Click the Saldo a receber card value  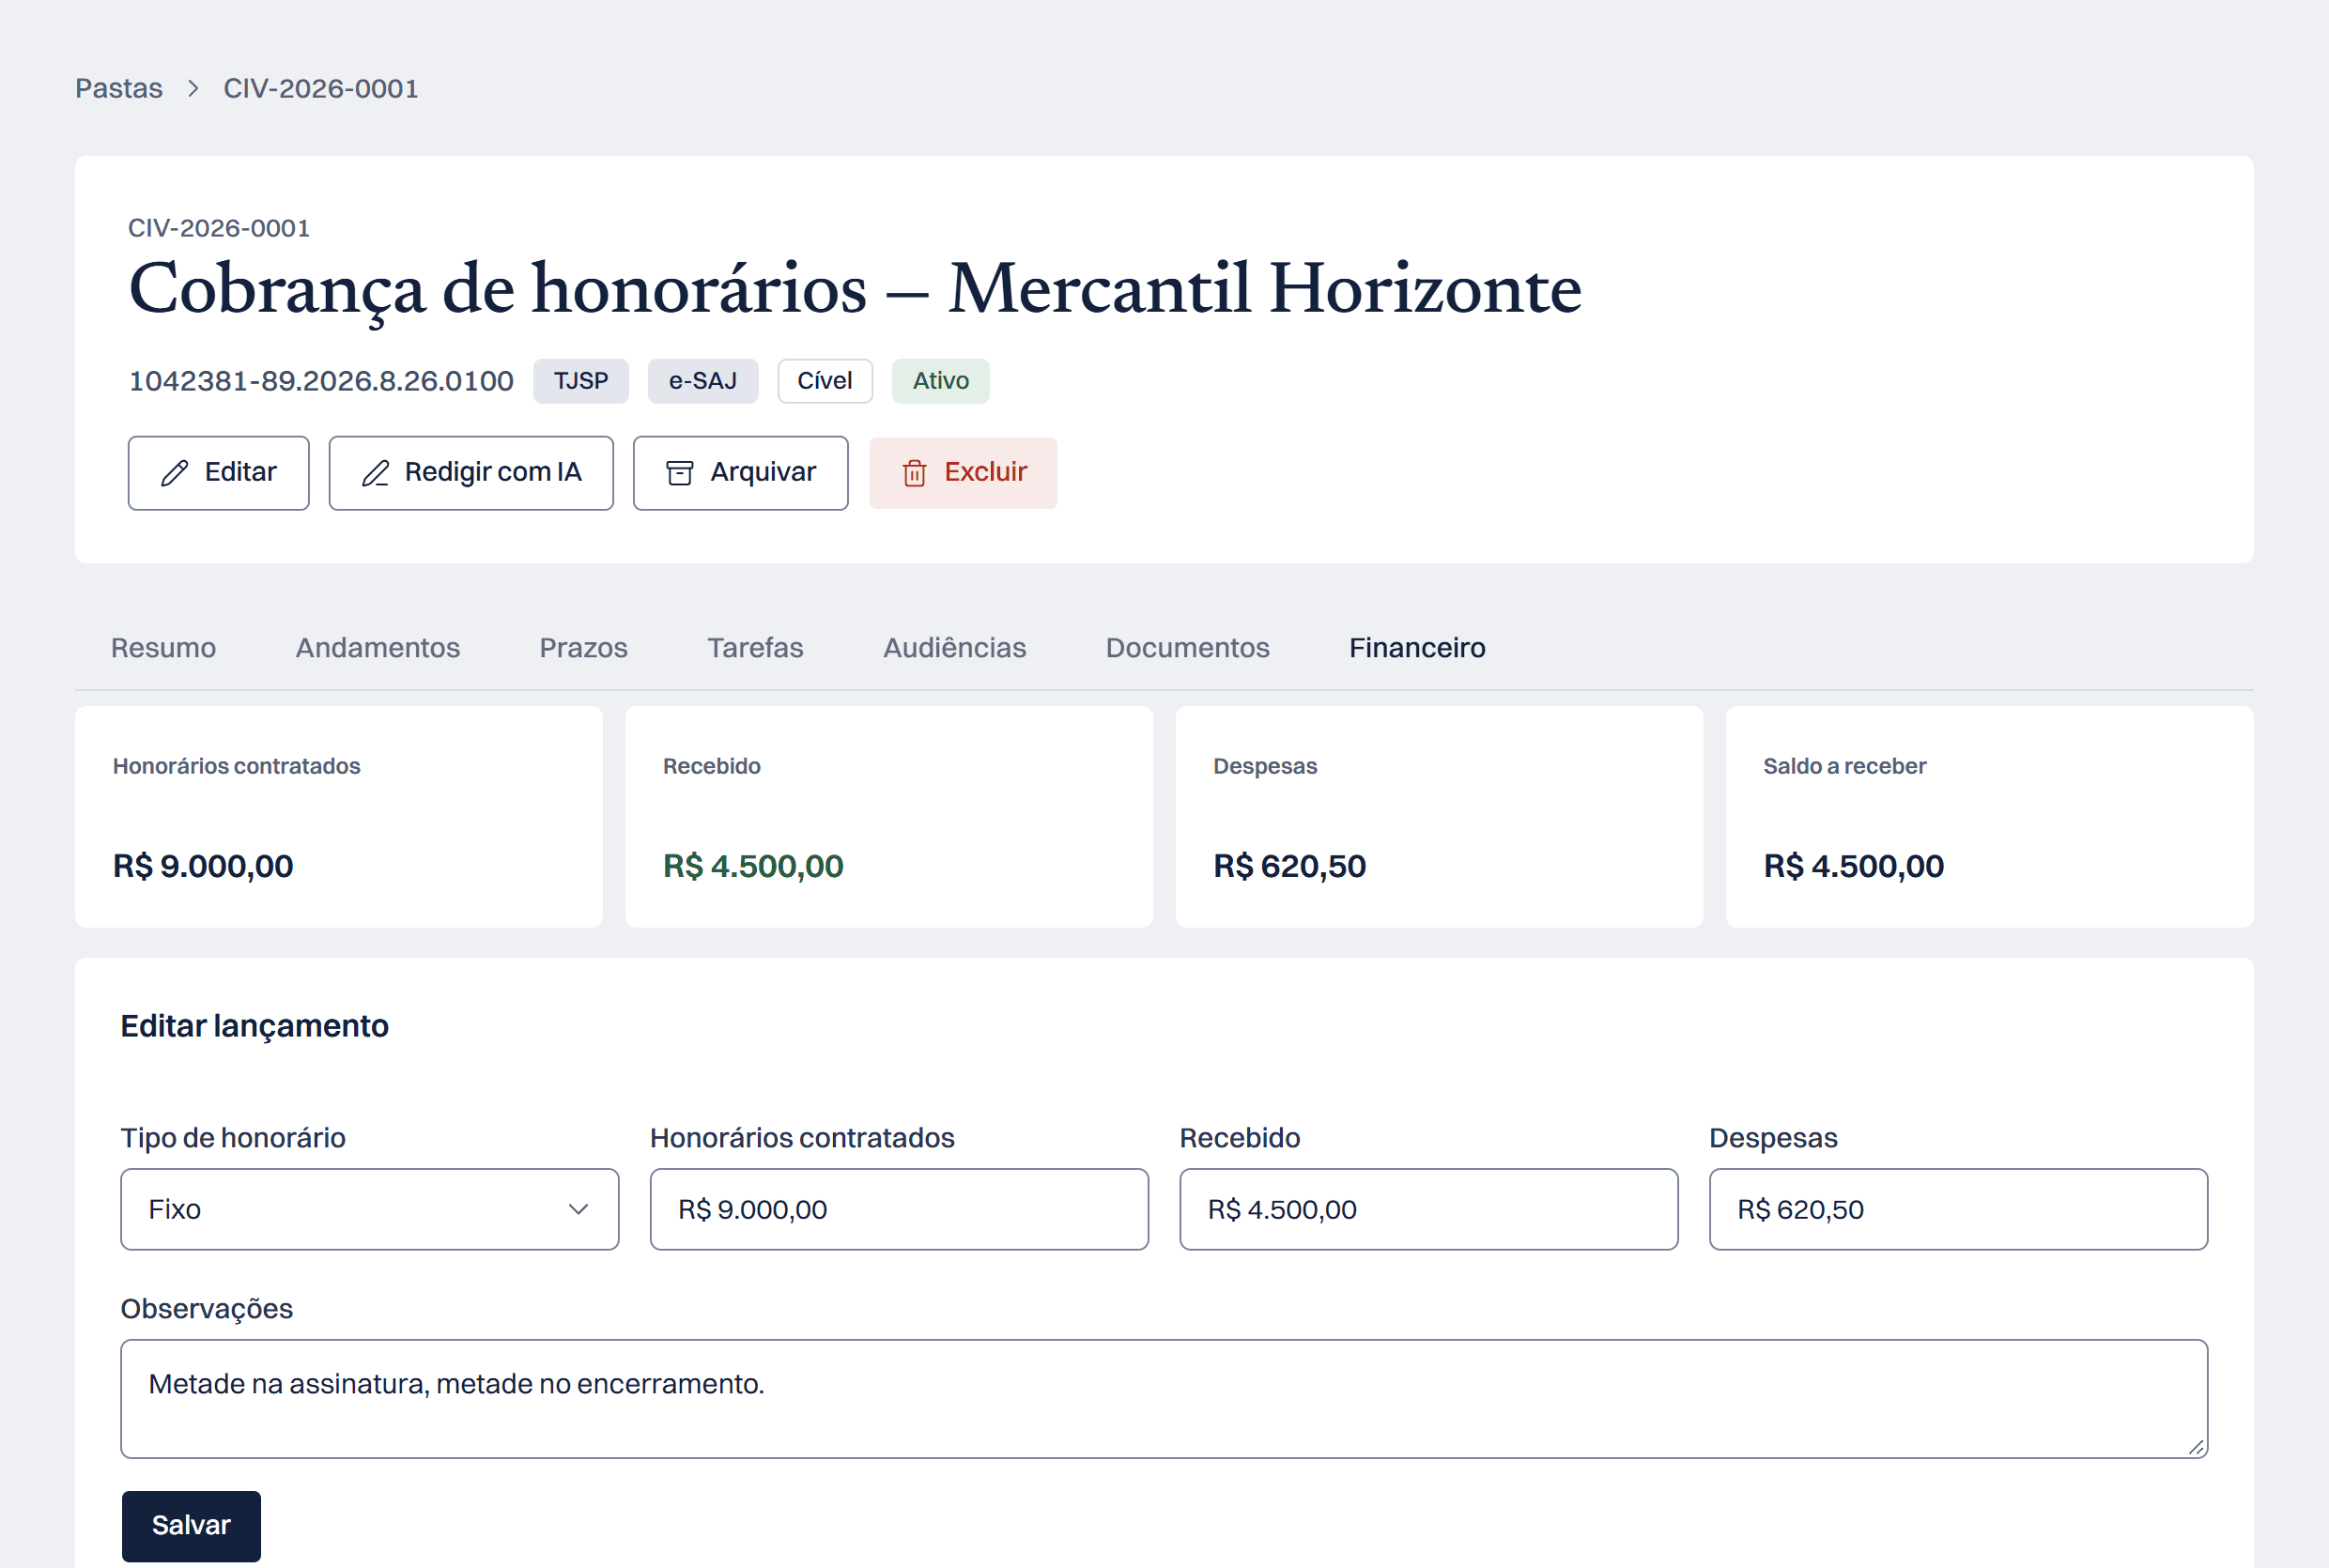point(1853,866)
